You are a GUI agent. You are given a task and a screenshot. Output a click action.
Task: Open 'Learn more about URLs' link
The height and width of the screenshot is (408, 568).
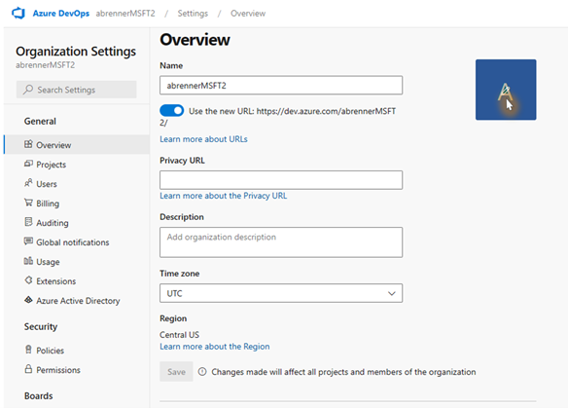(x=203, y=139)
